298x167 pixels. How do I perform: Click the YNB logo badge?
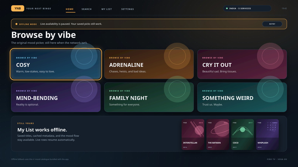(x=17, y=8)
